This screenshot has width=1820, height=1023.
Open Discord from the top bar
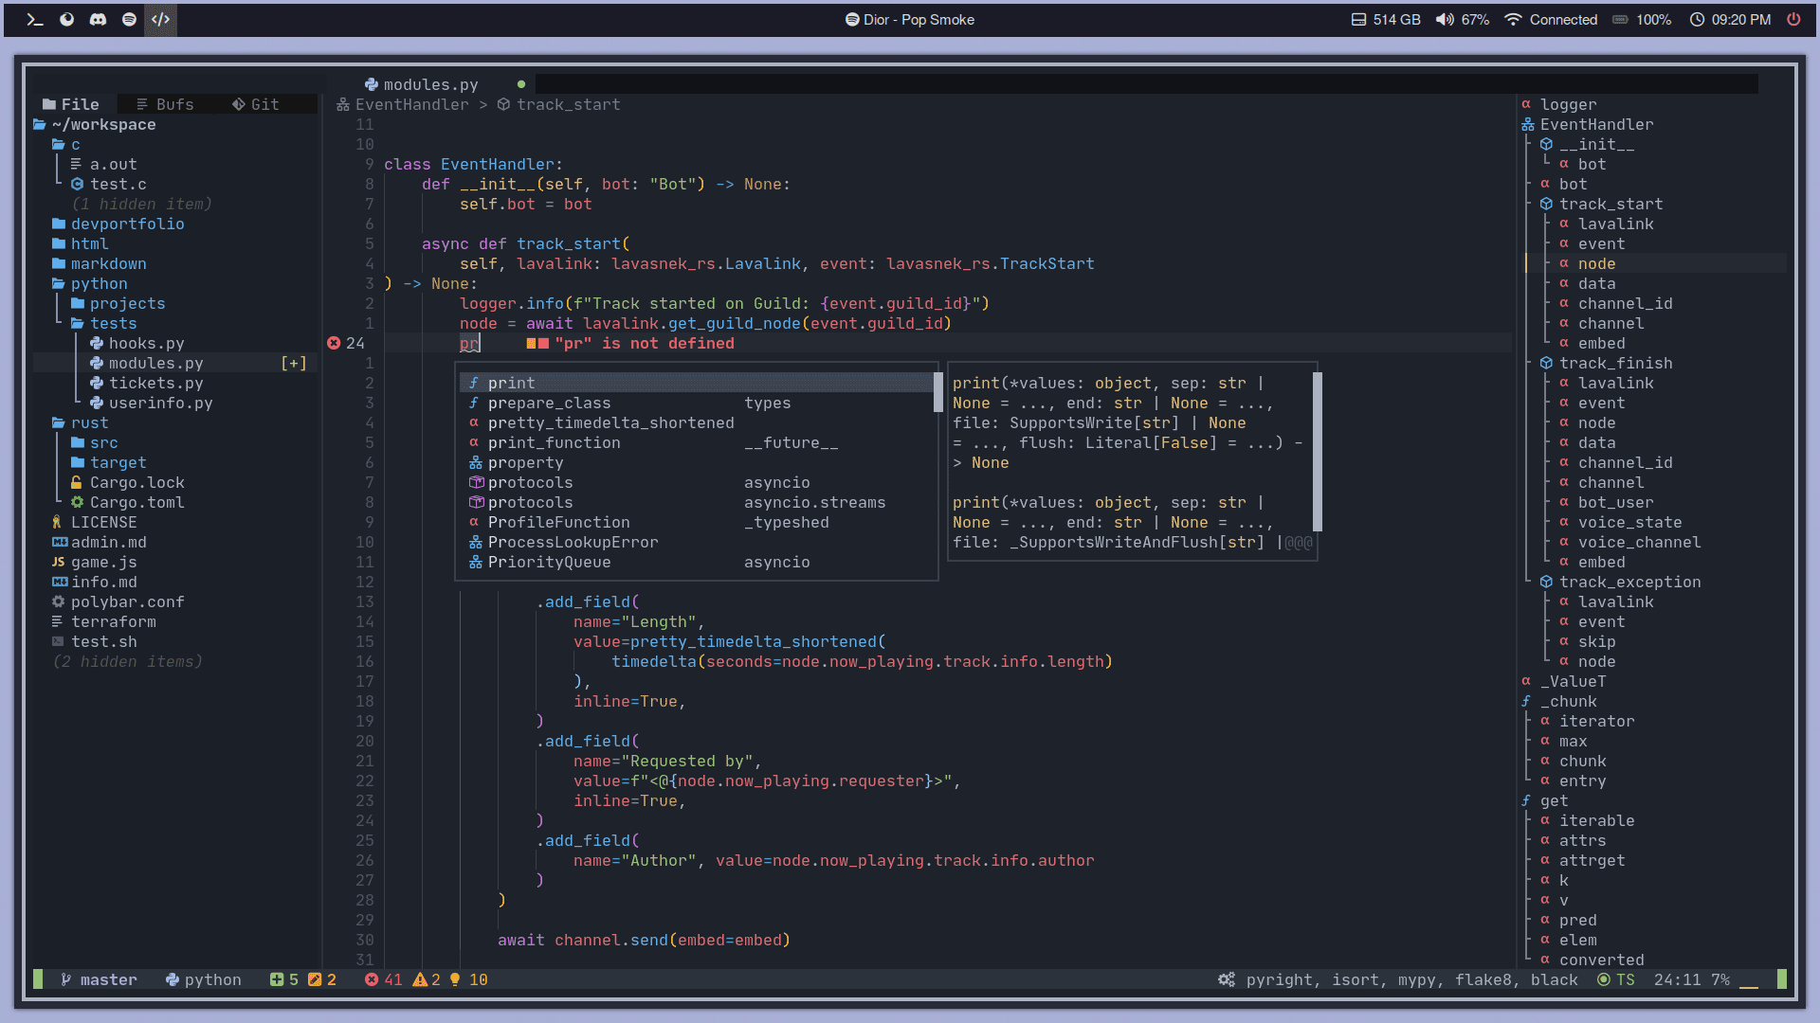pos(98,19)
